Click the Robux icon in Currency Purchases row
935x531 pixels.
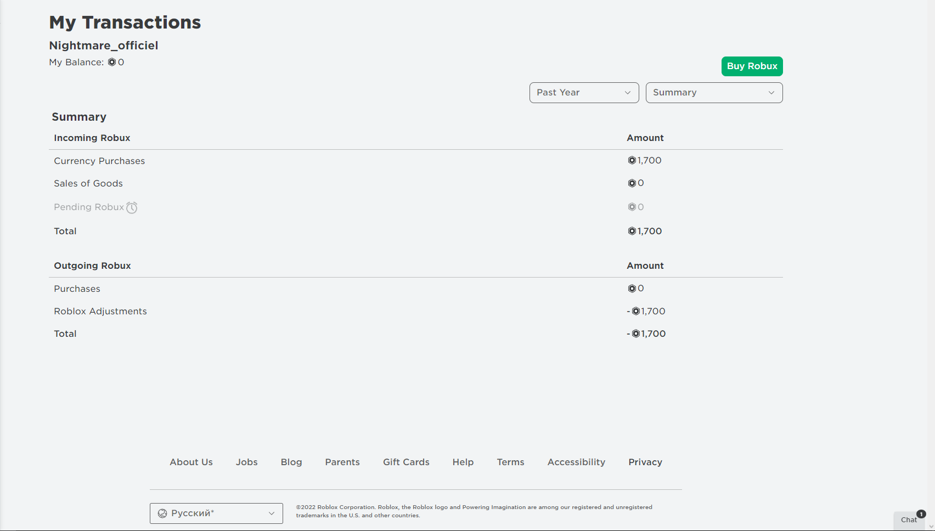(632, 161)
